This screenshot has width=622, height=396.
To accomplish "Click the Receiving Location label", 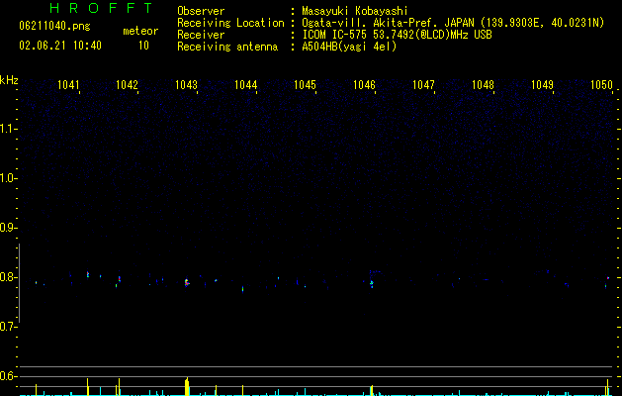I will [230, 23].
